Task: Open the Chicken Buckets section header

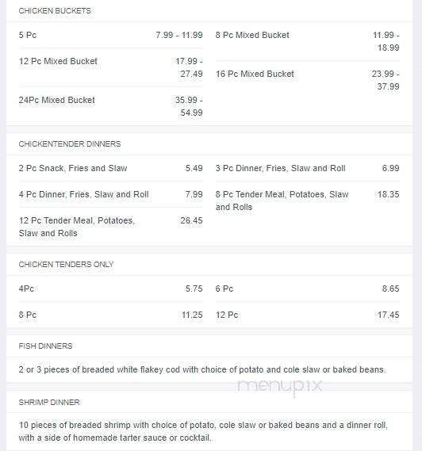Action: (x=55, y=11)
